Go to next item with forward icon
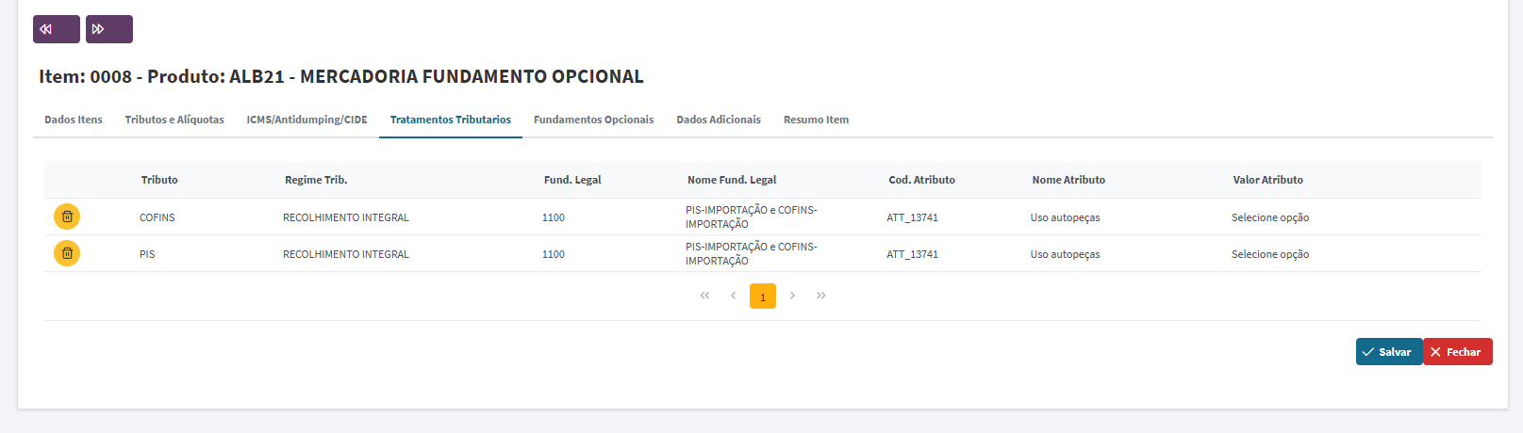Screen dimensions: 1523x433 pyautogui.click(x=109, y=29)
